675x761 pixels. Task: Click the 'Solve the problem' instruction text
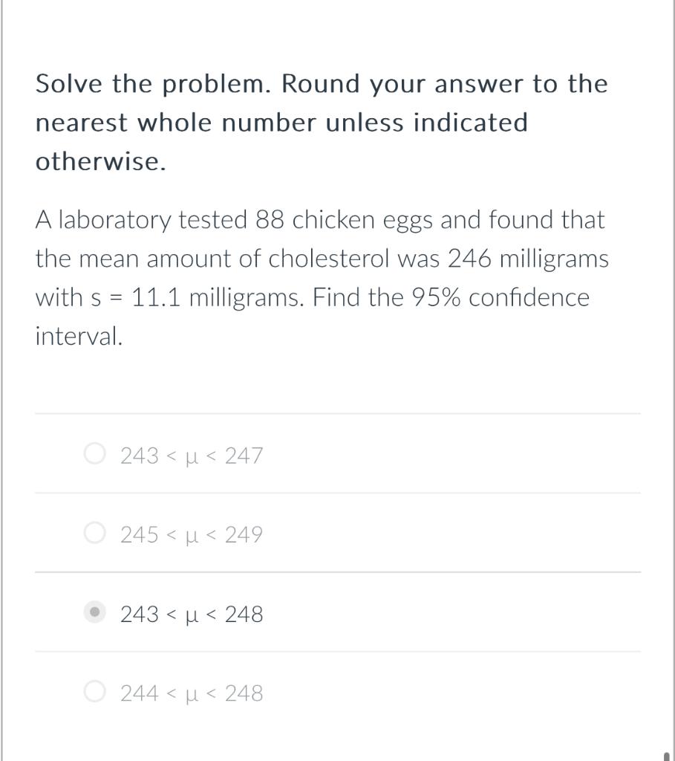[153, 85]
